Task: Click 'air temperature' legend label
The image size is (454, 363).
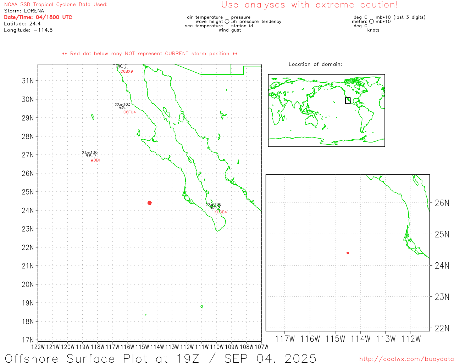Action: tap(205, 17)
